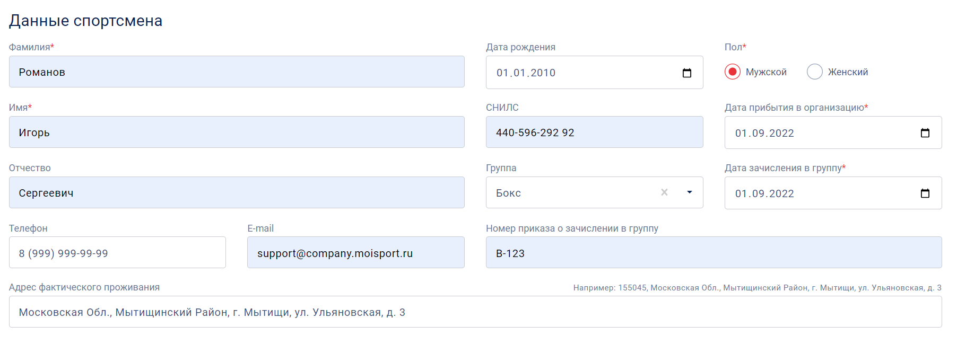Screen dimensions: 957x353
Task: Open calendar icon for organization arrival date
Action: [925, 133]
